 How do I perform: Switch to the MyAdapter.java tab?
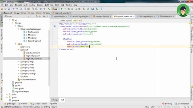pos(166,16)
